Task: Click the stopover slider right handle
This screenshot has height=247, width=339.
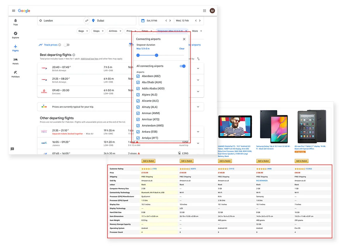Action: coord(157,55)
